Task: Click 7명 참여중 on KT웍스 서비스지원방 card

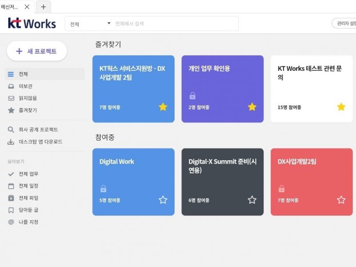Action: coord(109,107)
